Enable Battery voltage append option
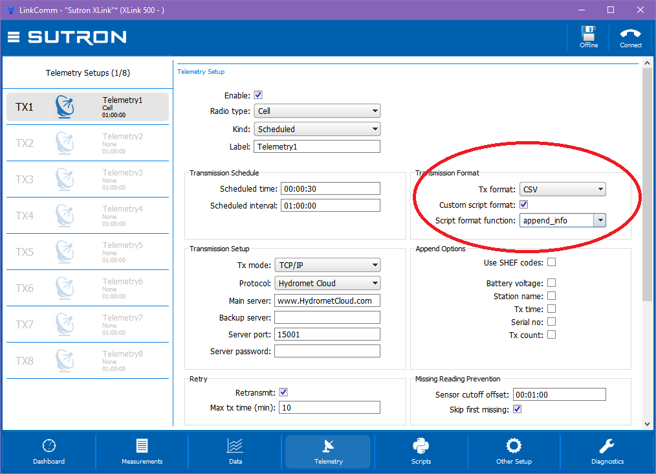Viewport: 656px width, 474px height. [x=552, y=282]
